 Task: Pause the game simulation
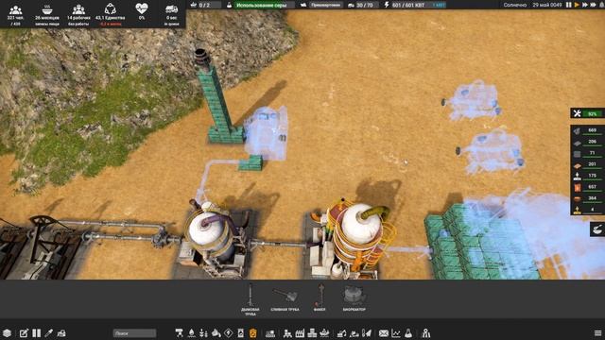tap(569, 5)
